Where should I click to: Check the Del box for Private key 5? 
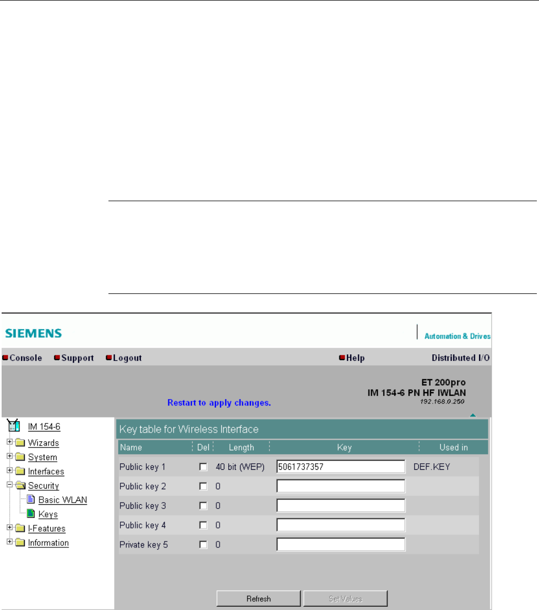click(x=203, y=544)
